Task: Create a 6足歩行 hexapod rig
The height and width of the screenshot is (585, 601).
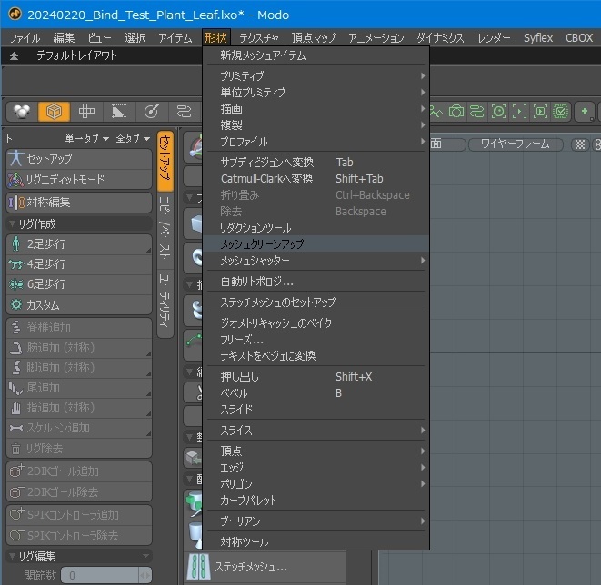Action: click(79, 284)
